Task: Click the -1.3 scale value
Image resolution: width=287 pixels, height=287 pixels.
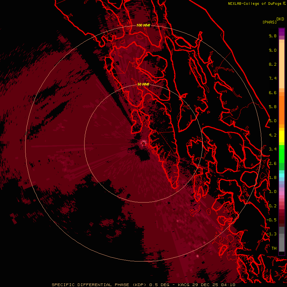Action: coord(271,234)
